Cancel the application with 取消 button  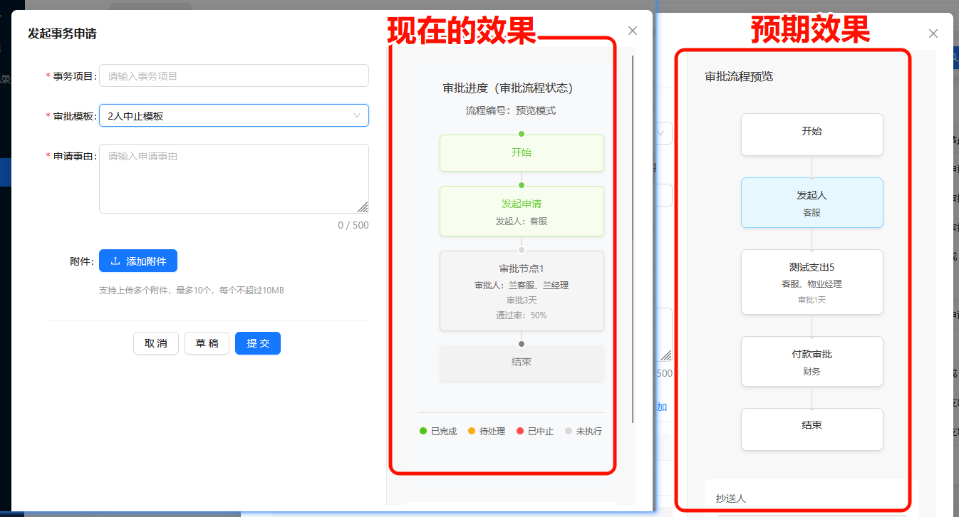(155, 343)
